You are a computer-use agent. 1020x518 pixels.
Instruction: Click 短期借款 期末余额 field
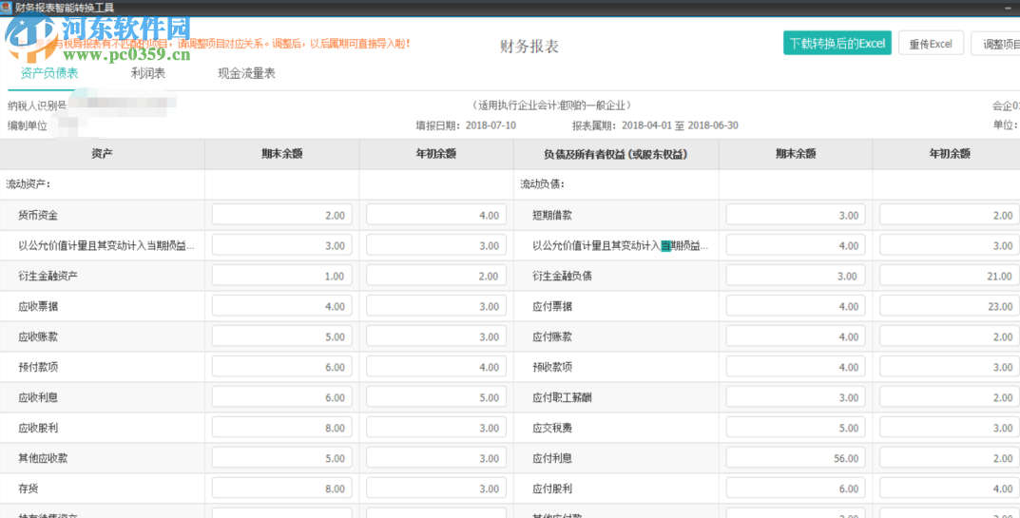click(x=796, y=215)
